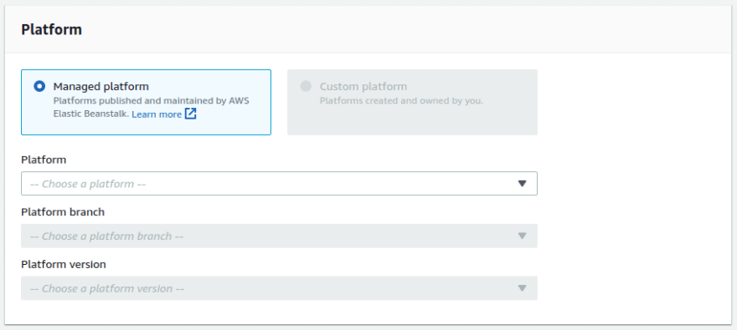The height and width of the screenshot is (330, 737).
Task: Click the Platform version field label
Action: click(x=64, y=264)
